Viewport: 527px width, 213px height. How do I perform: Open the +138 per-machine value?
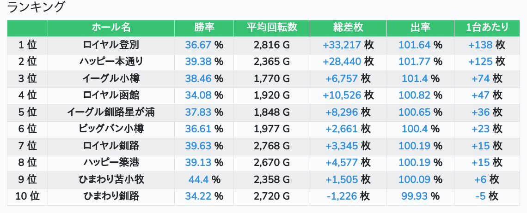click(x=480, y=45)
